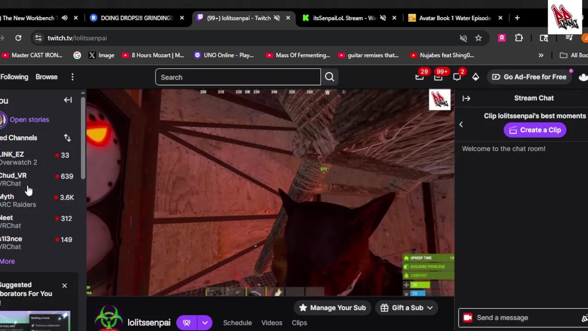Open the Nujabes feat Shing0 bookmark
The height and width of the screenshot is (331, 588).
(x=441, y=55)
